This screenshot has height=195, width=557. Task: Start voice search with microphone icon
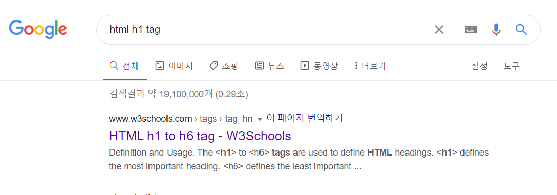[496, 30]
